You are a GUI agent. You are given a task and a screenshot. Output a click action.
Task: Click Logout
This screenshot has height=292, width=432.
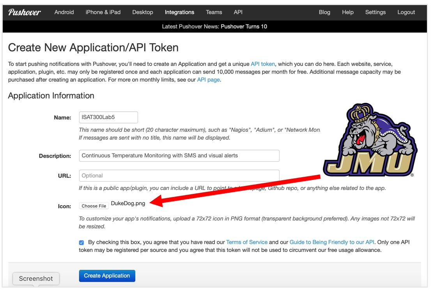[x=406, y=12]
